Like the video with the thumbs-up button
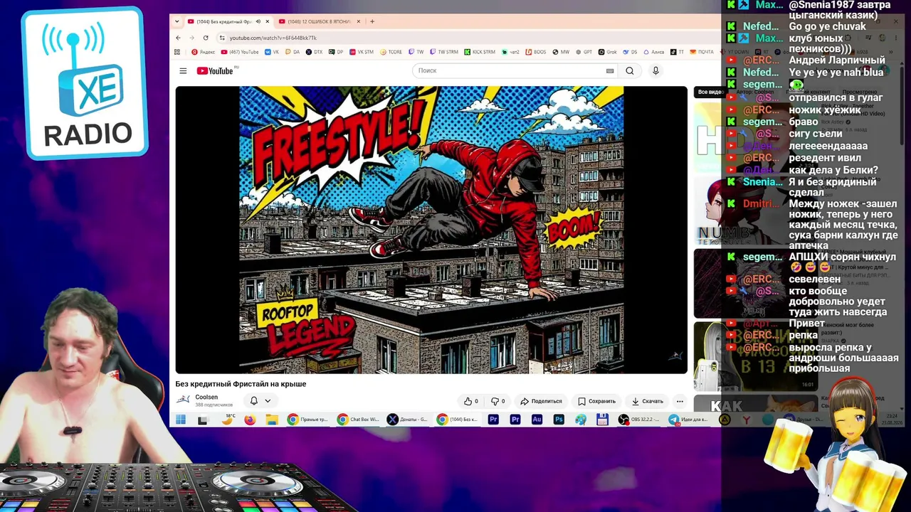 tap(471, 401)
